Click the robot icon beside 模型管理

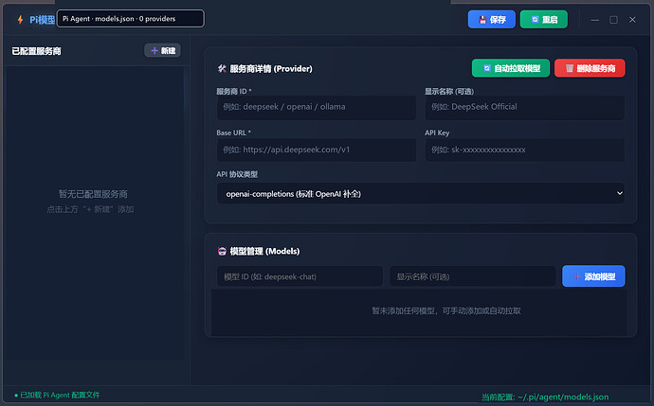pyautogui.click(x=223, y=251)
